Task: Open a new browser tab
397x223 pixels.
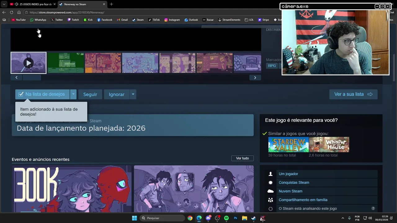Action: click(111, 4)
